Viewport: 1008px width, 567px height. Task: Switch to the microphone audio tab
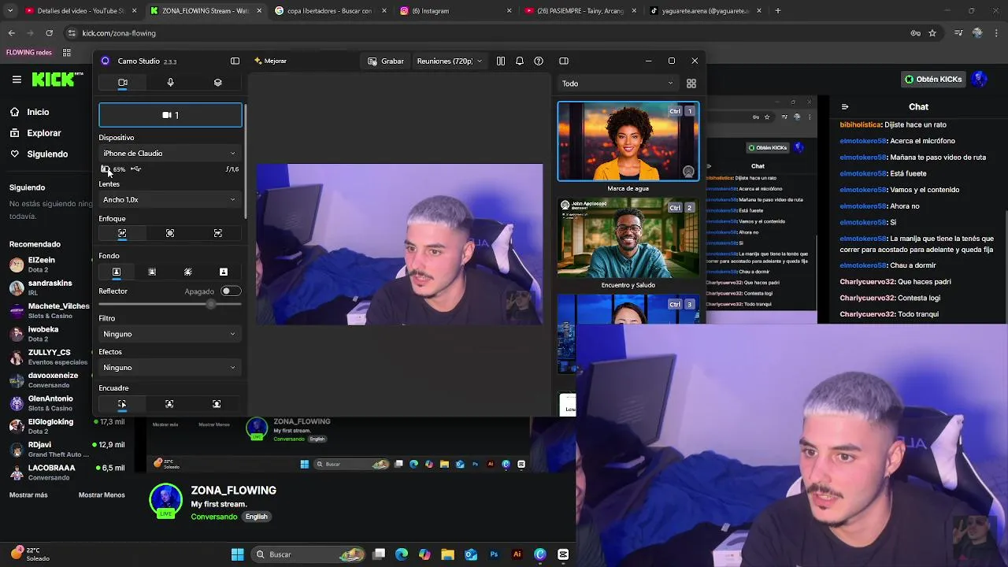170,83
